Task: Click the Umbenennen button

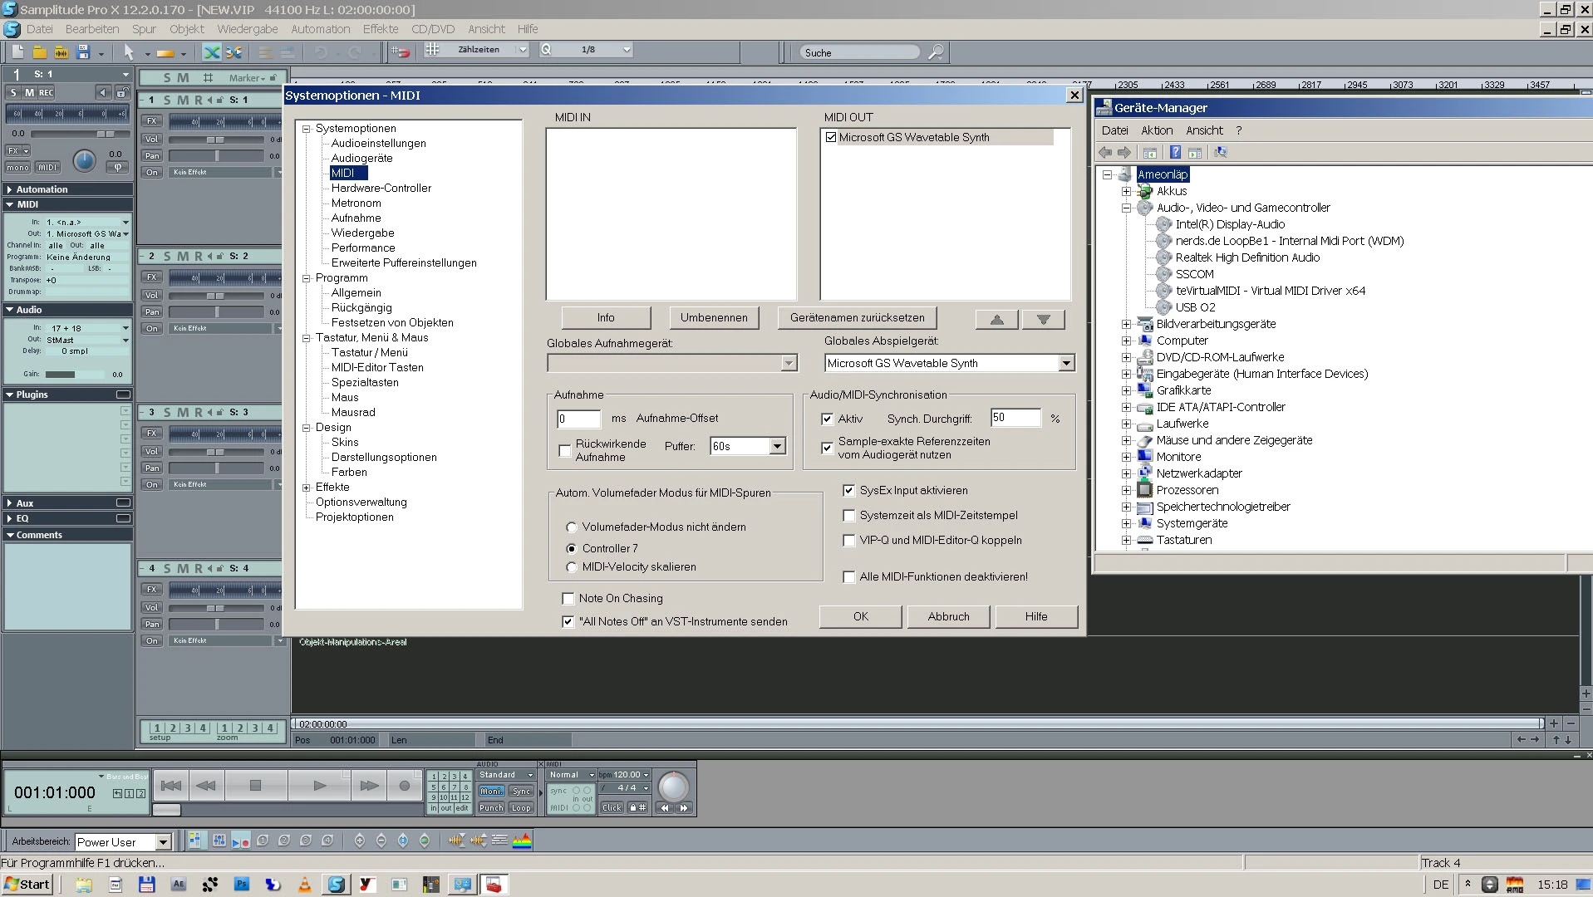Action: (x=714, y=318)
